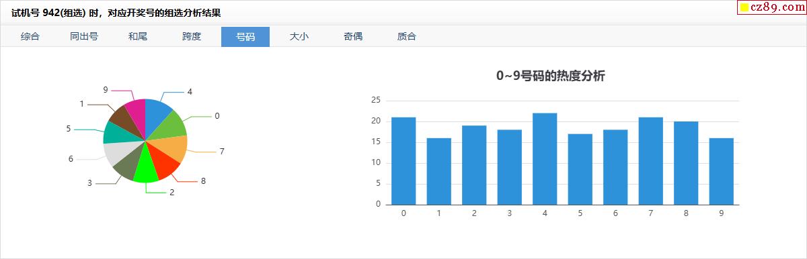Select the 和尾 tab
Viewport: 807px width, 259px height.
(138, 37)
